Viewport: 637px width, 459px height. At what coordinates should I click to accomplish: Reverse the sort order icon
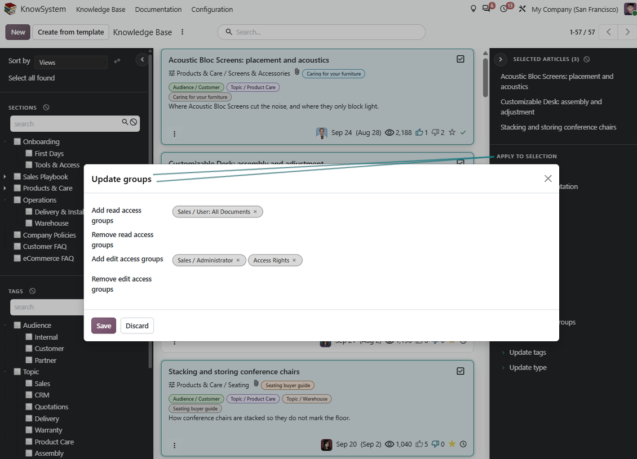click(x=117, y=61)
